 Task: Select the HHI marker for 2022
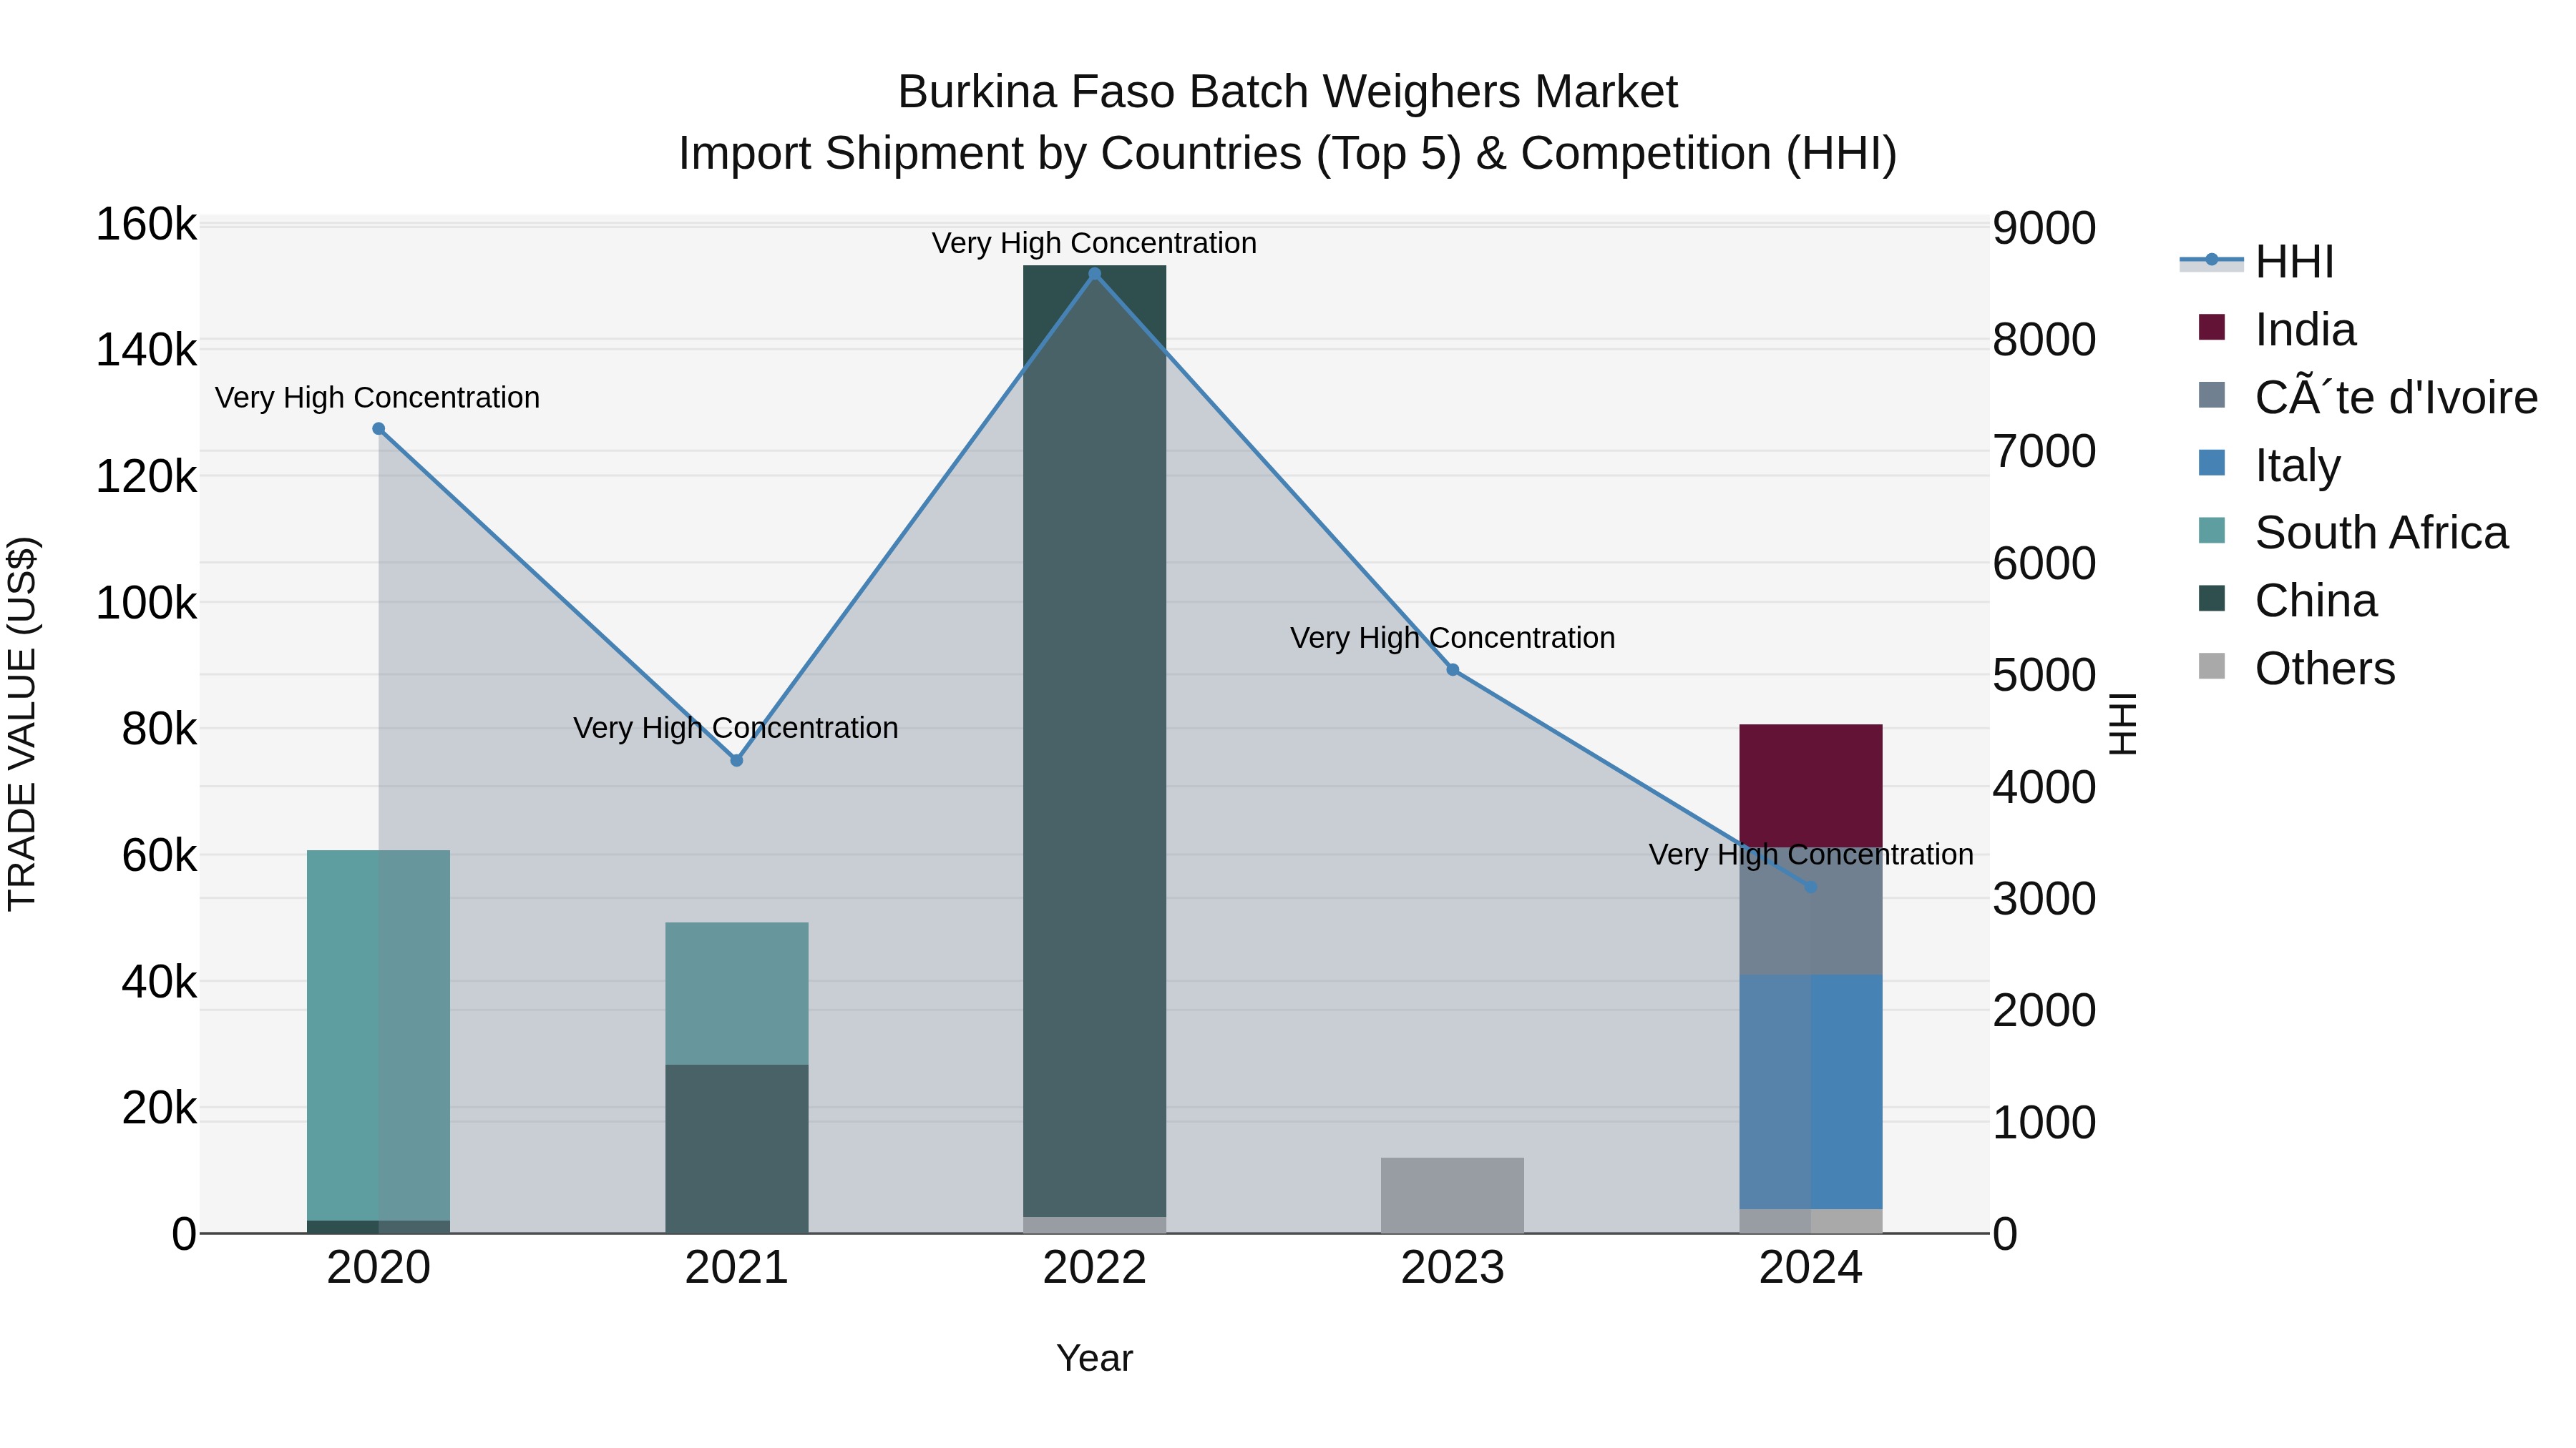(1094, 274)
